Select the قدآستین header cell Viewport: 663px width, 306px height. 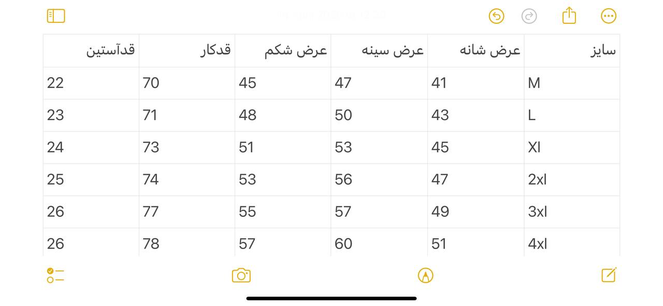pos(91,51)
